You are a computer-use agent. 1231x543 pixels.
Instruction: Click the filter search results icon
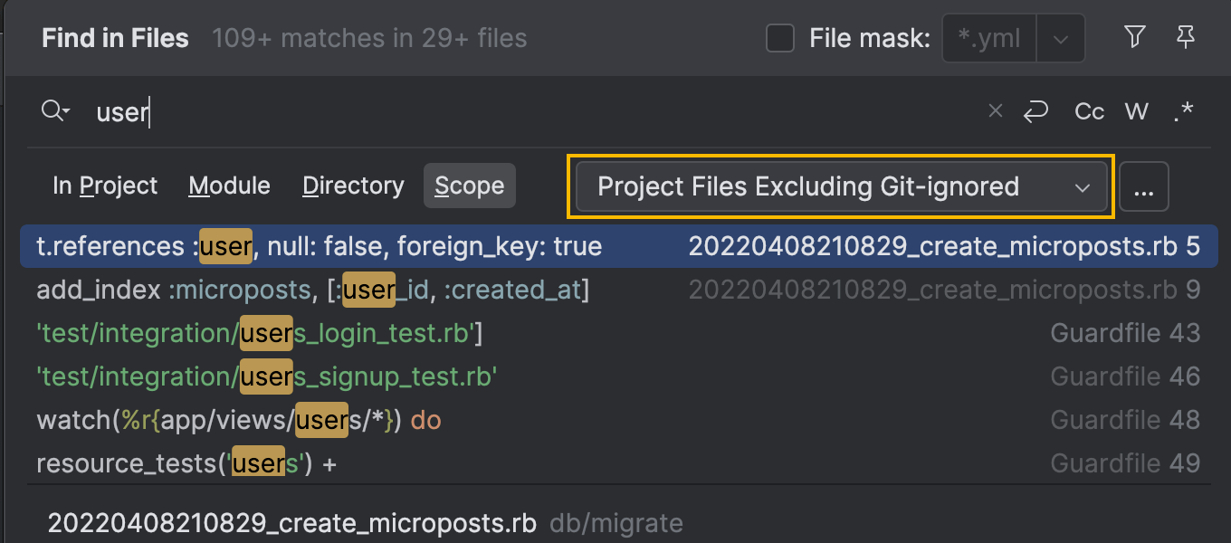tap(1134, 37)
